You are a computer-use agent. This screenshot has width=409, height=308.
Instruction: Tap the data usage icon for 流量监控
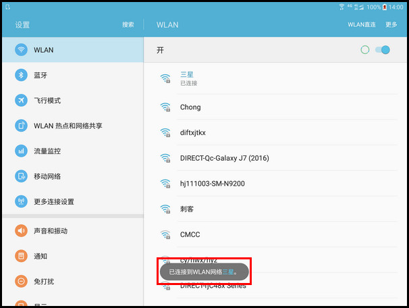[x=21, y=151]
